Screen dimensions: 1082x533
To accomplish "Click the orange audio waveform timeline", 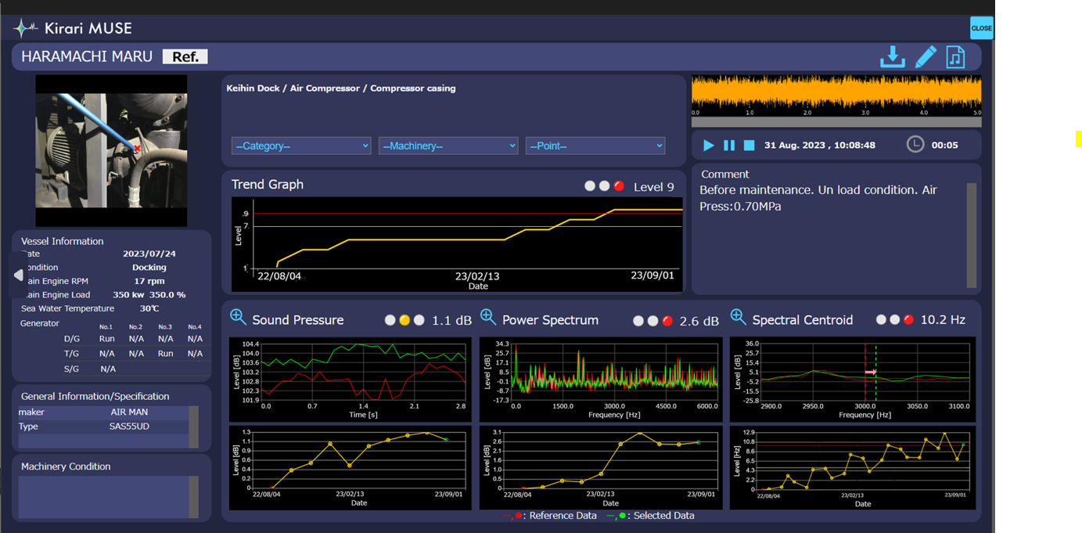I will [x=836, y=92].
